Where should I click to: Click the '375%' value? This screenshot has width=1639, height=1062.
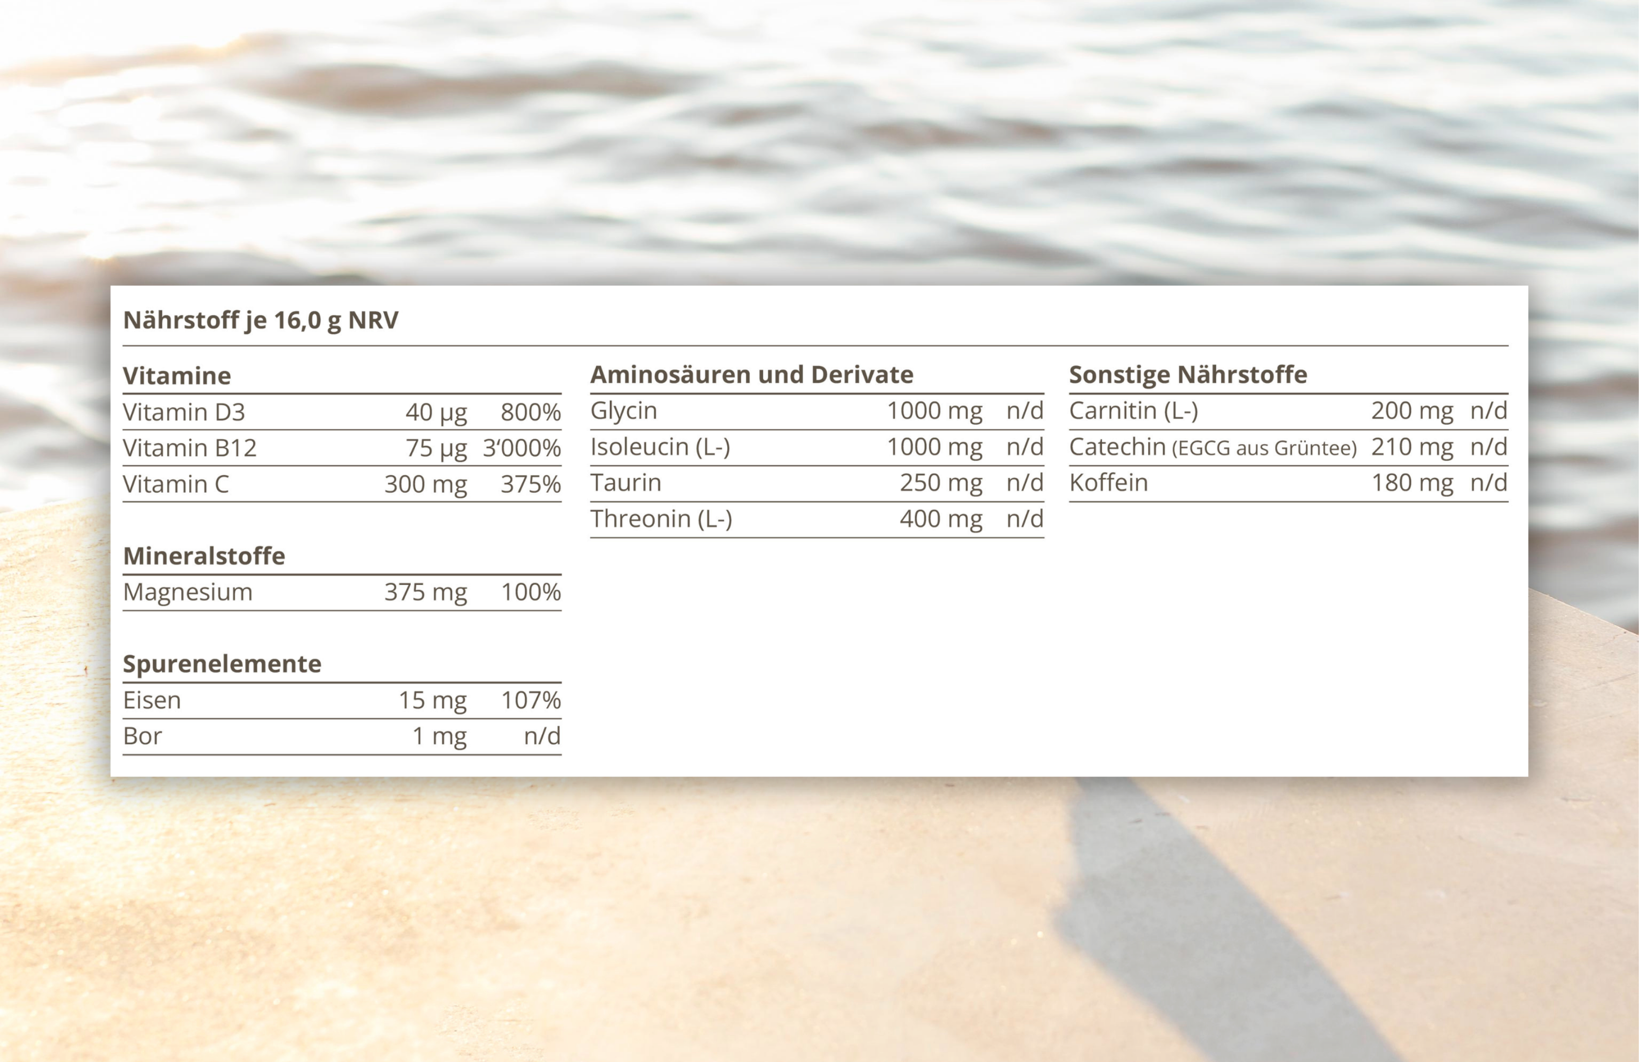[x=530, y=484]
